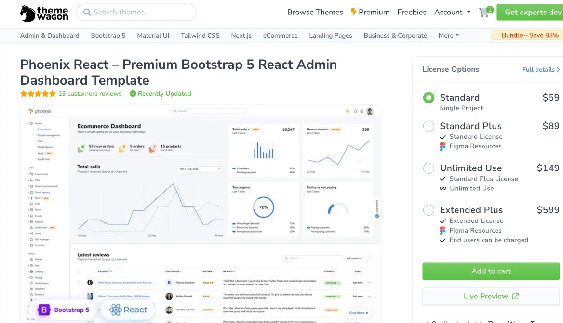Click the dashboard preview screenshot
563x323 pixels.
(x=201, y=214)
